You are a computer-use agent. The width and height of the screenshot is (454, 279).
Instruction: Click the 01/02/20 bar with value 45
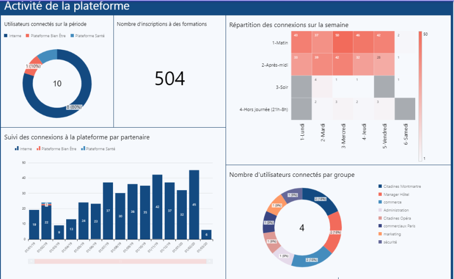click(x=194, y=205)
